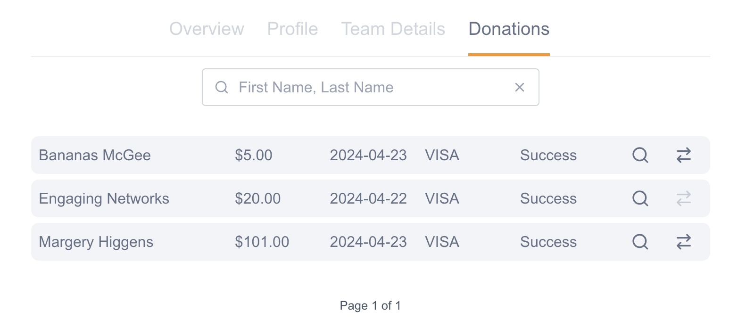Click the Bananas McGee donor name
Image resolution: width=746 pixels, height=328 pixels.
point(95,155)
